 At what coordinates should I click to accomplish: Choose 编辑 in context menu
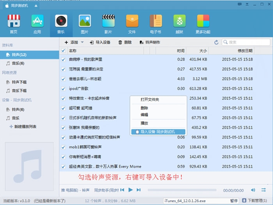[158, 115]
